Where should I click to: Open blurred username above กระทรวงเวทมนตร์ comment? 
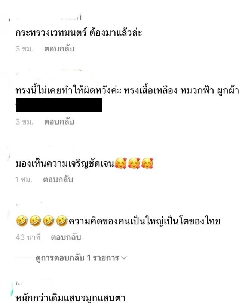point(49,18)
